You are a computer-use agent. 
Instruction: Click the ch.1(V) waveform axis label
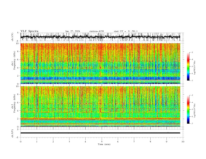tap(12, 37)
